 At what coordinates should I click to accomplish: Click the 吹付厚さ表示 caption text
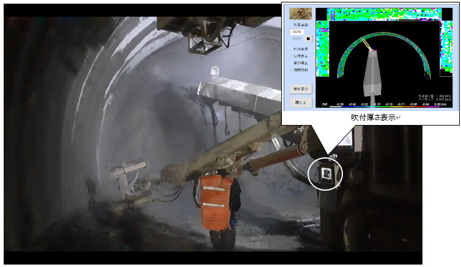tap(373, 118)
